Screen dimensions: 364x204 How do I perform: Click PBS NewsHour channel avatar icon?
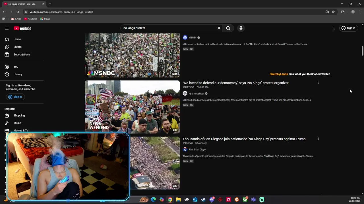point(185,94)
